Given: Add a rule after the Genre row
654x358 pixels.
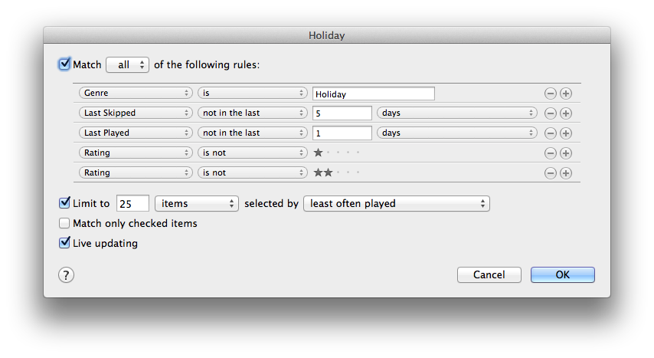Looking at the screenshot, I should (566, 94).
